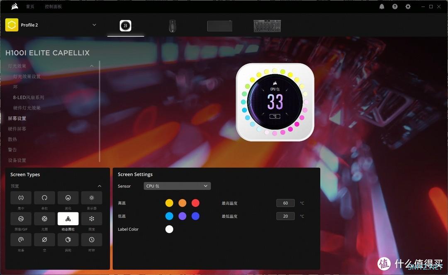Choose the seven-dot cluster screen type

(92, 219)
